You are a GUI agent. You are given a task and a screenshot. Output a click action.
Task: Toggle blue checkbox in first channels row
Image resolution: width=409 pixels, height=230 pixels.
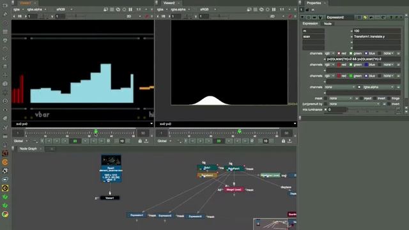[366, 53]
